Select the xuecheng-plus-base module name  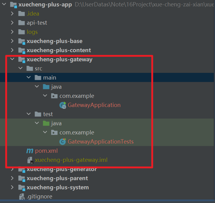(55, 41)
